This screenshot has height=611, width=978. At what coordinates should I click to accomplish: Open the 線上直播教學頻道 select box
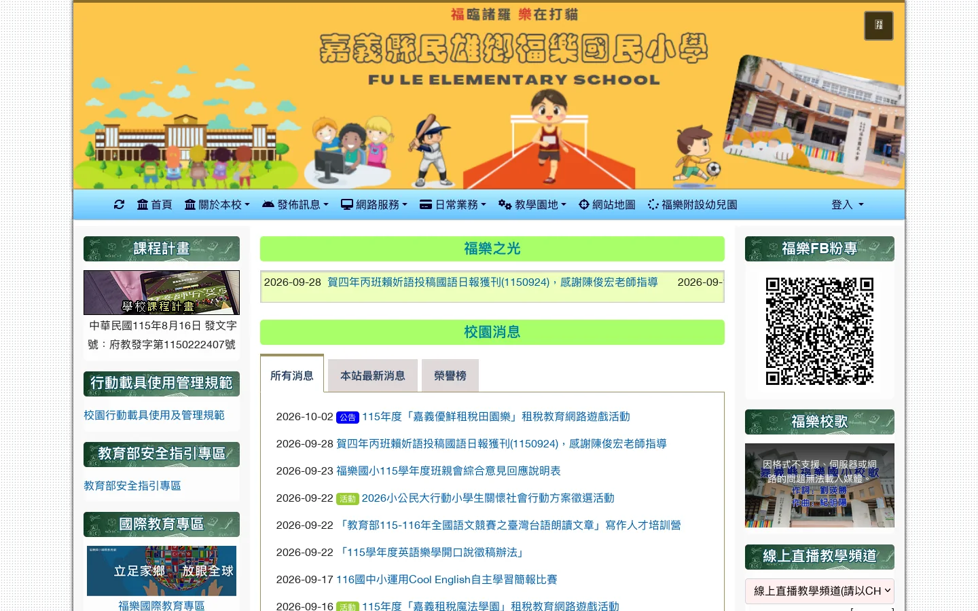pos(820,591)
